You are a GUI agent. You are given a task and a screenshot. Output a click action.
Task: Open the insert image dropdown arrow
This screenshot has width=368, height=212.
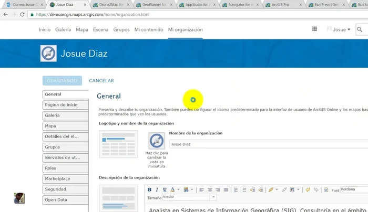298,189
